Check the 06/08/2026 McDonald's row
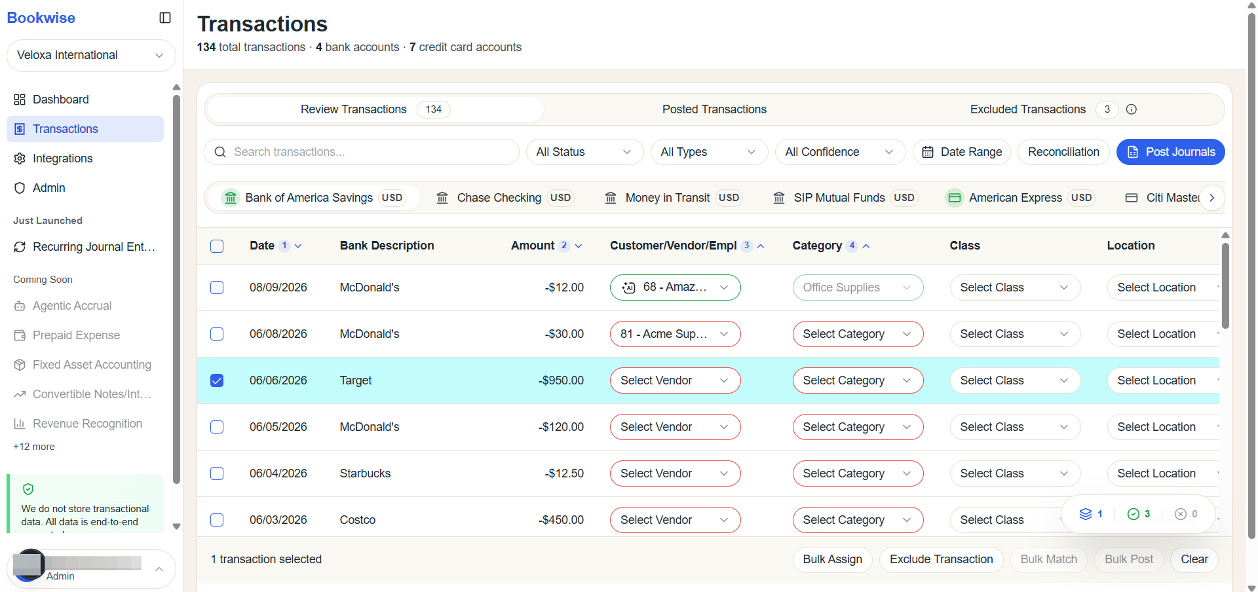The image size is (1258, 592). (217, 334)
